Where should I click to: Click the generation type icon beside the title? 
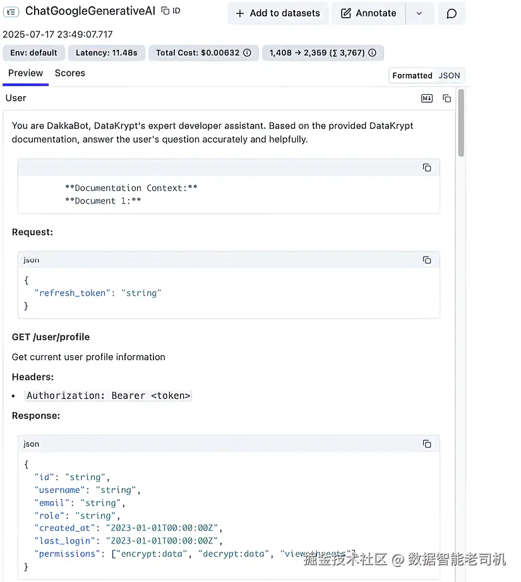pos(11,12)
